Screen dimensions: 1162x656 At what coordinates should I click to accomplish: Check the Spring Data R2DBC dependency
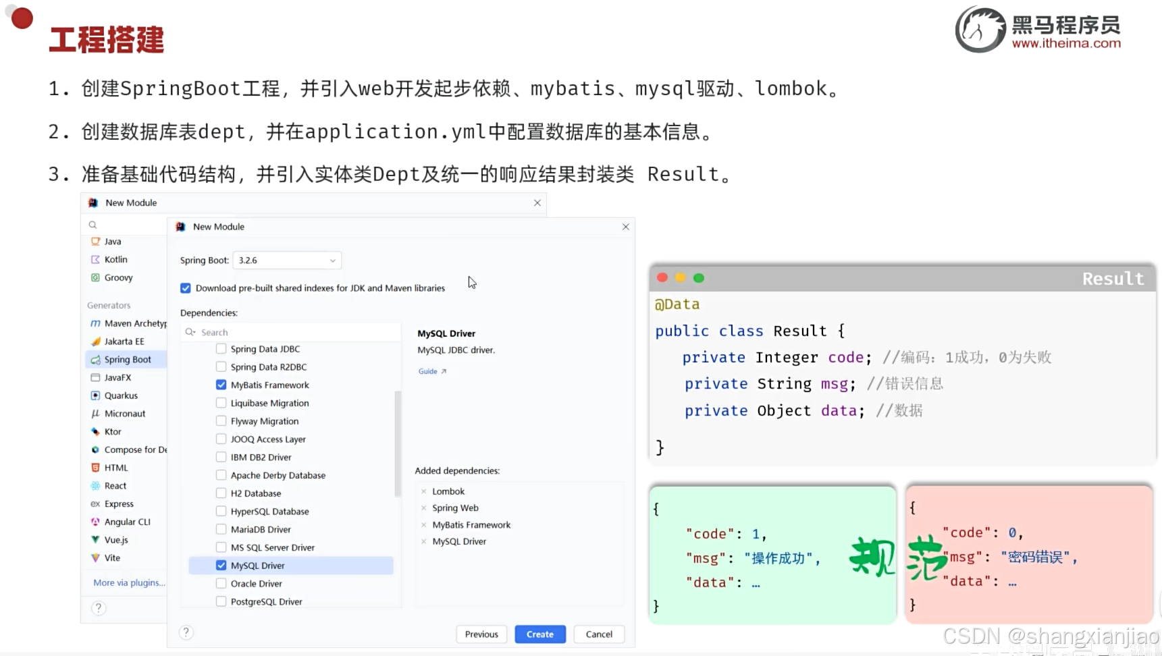click(x=221, y=367)
